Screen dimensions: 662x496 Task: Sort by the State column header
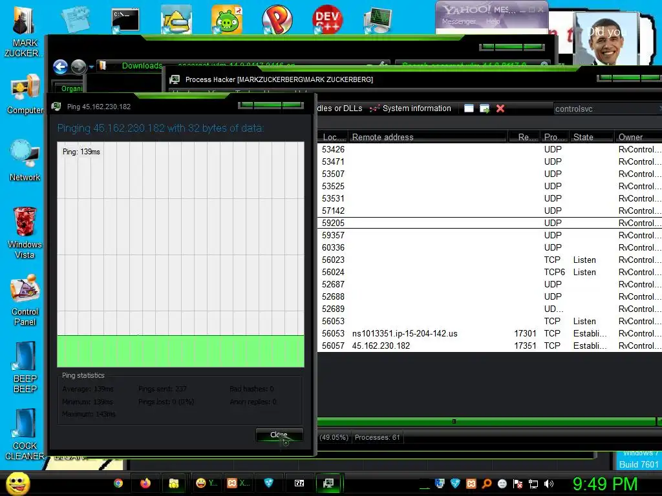point(591,137)
